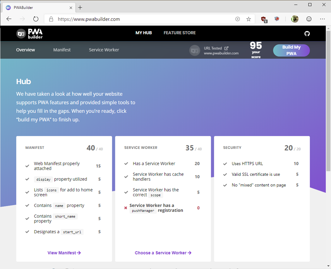Click the URL Tested label
The height and width of the screenshot is (269, 331).
pos(213,48)
